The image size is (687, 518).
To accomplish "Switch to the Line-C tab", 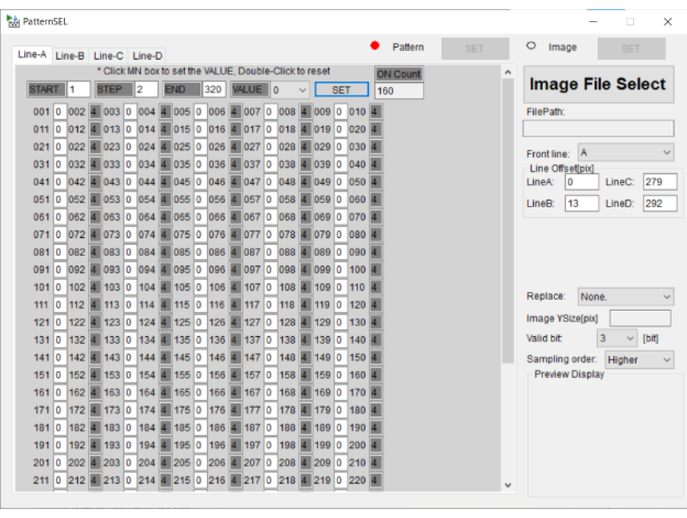I will [108, 55].
